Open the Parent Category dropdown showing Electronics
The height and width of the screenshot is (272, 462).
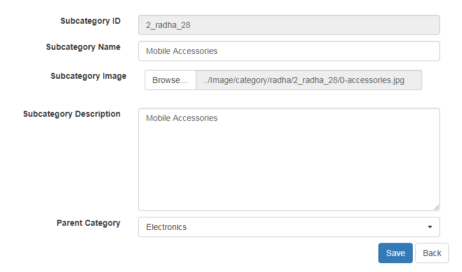point(289,227)
